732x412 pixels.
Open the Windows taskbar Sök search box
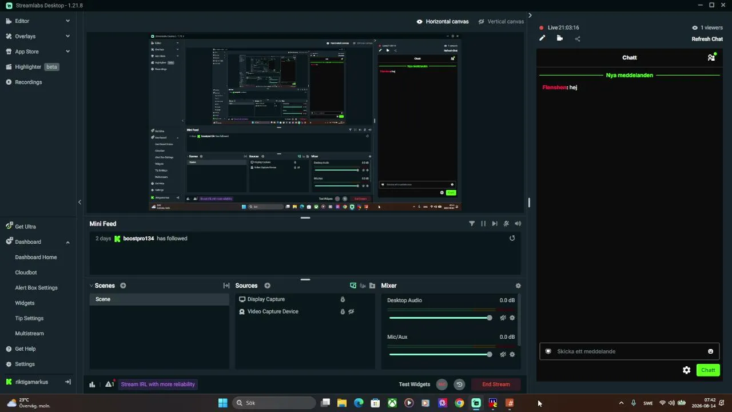click(x=274, y=403)
